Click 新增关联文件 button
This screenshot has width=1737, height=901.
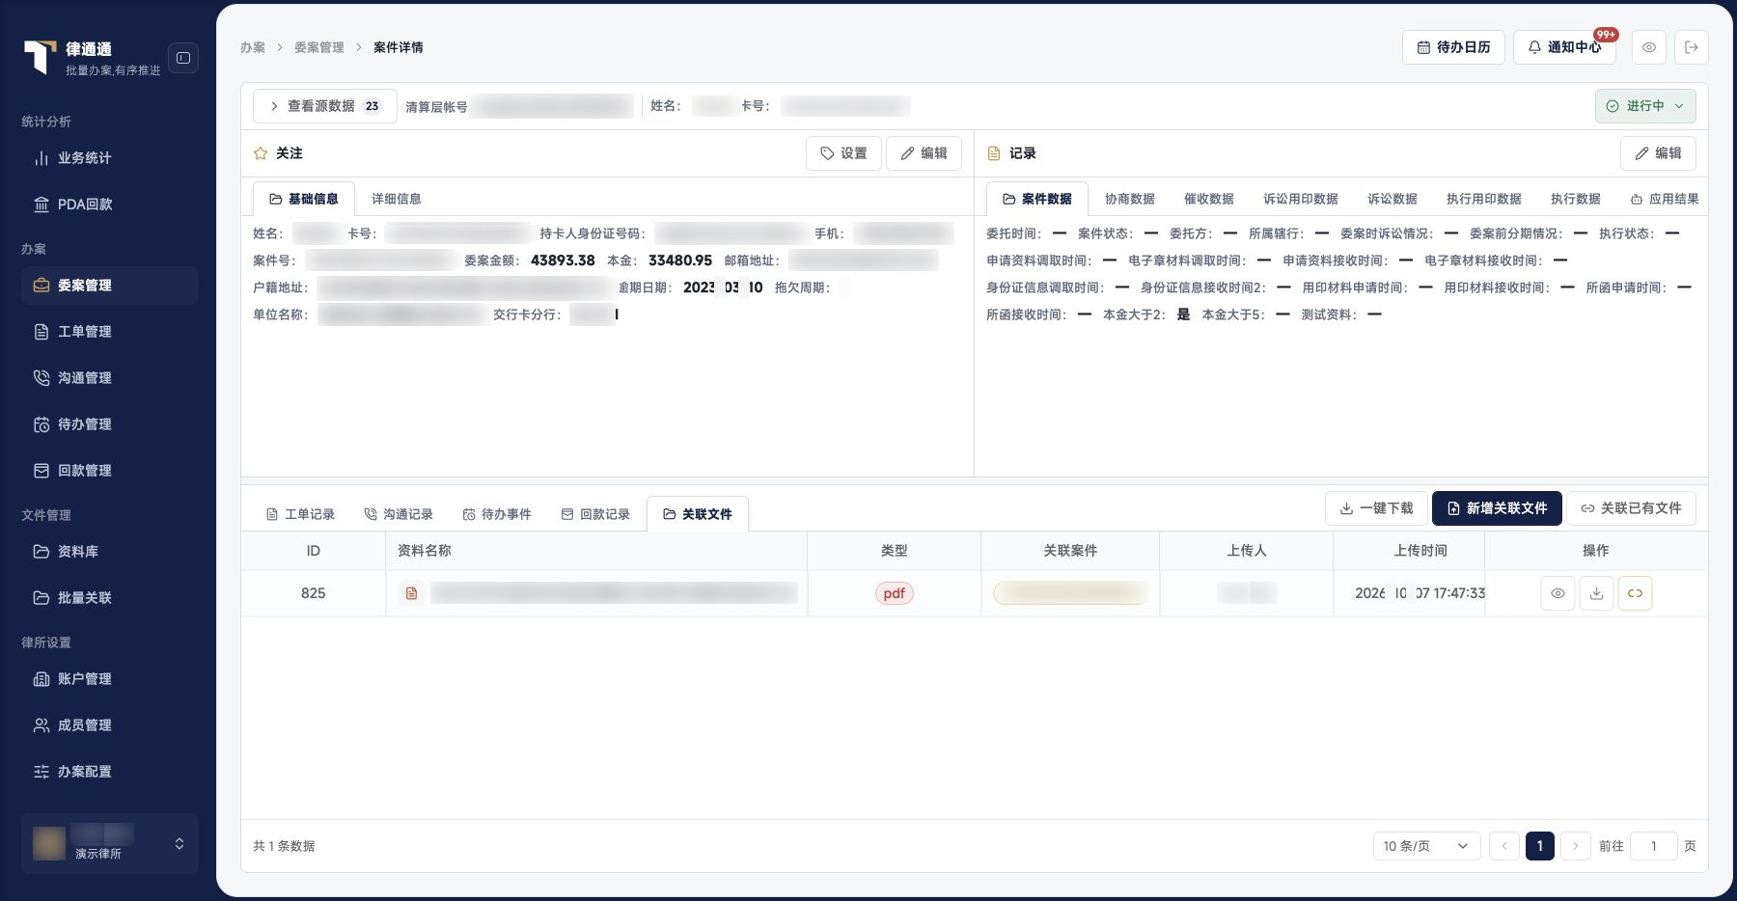coord(1497,508)
